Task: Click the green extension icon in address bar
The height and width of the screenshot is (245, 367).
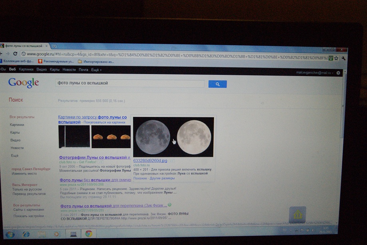Action: [x=331, y=58]
